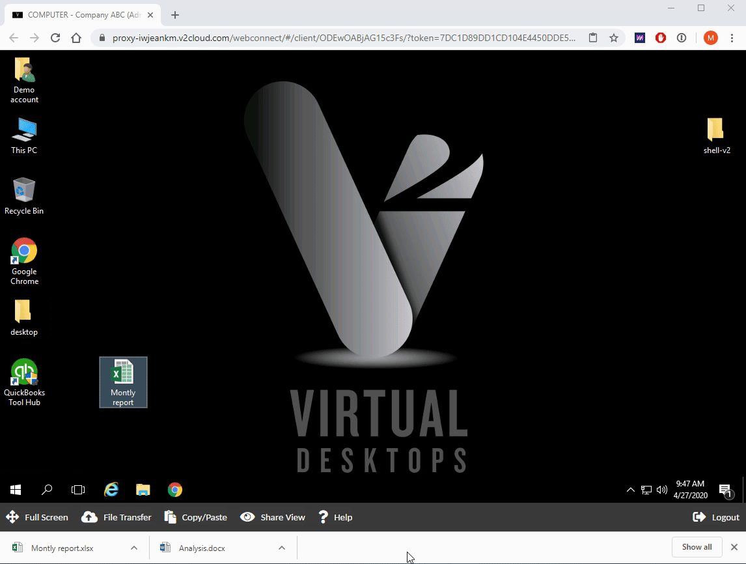Log out of the remote desktop session
The width and height of the screenshot is (746, 564).
pyautogui.click(x=716, y=517)
